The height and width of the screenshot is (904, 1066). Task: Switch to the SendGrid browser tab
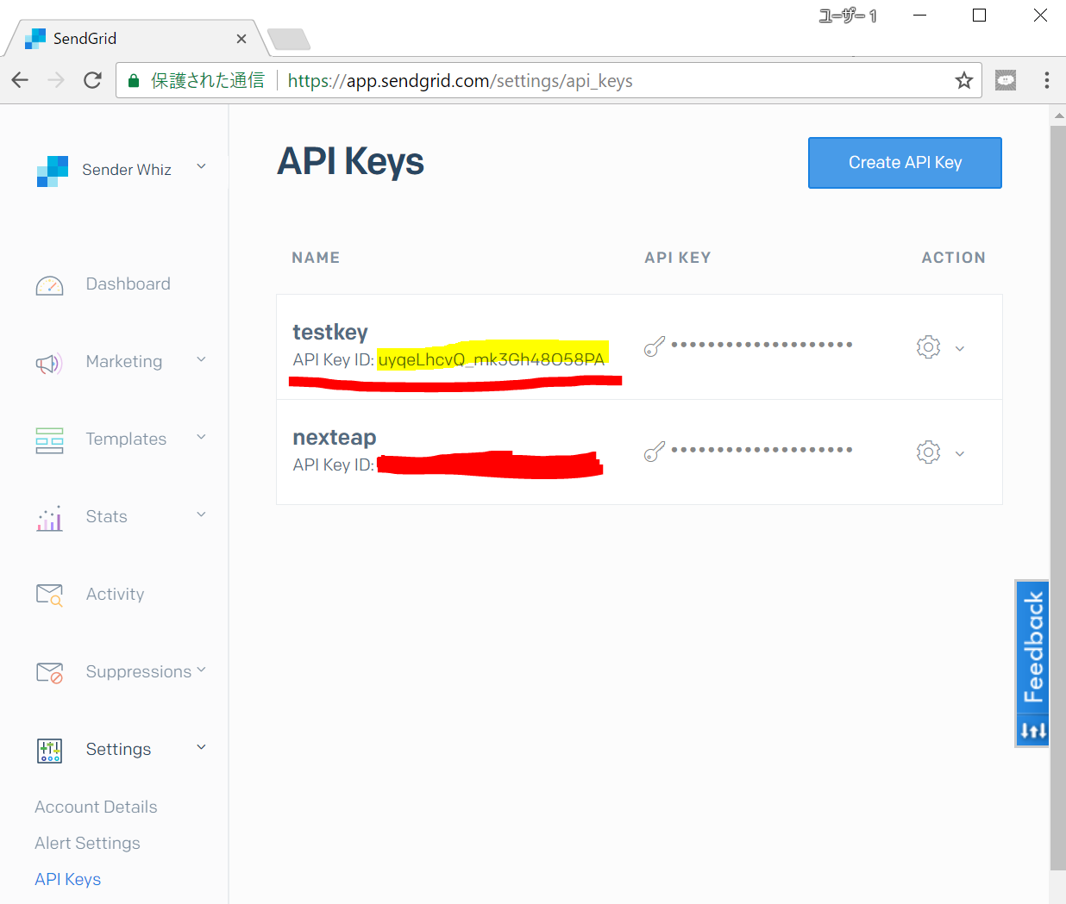click(x=121, y=38)
